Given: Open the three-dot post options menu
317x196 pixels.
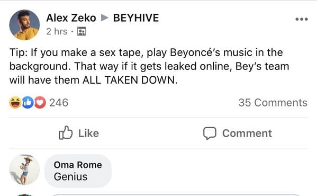Looking at the screenshot, I should [302, 19].
